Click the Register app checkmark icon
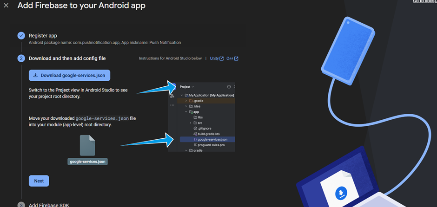 pyautogui.click(x=21, y=36)
